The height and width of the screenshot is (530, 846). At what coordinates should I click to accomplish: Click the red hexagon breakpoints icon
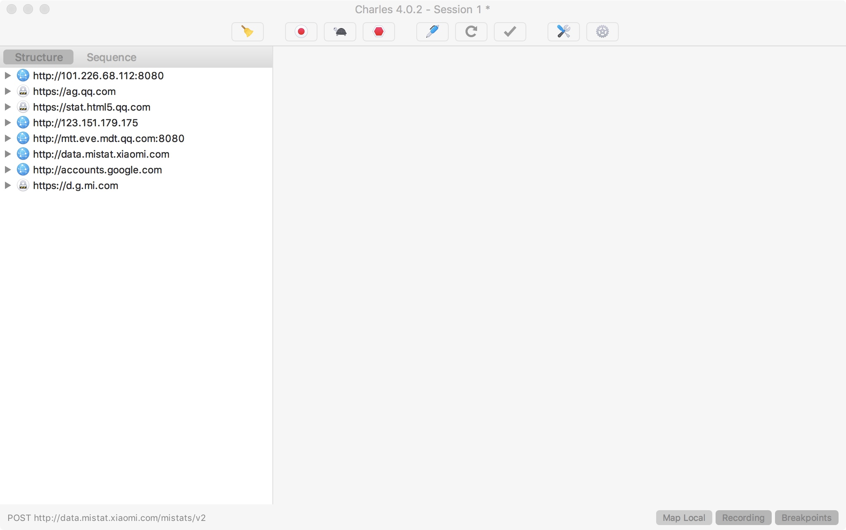378,32
